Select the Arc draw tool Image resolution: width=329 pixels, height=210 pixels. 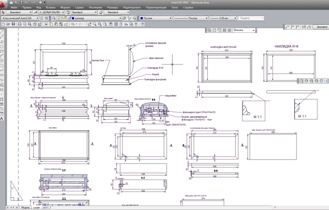(2, 56)
